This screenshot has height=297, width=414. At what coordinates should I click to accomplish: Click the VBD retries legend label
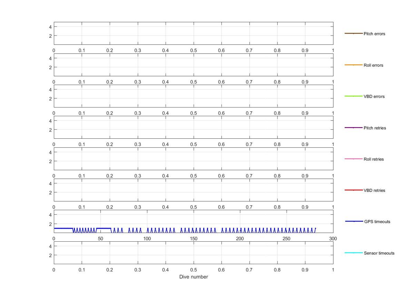pyautogui.click(x=374, y=191)
